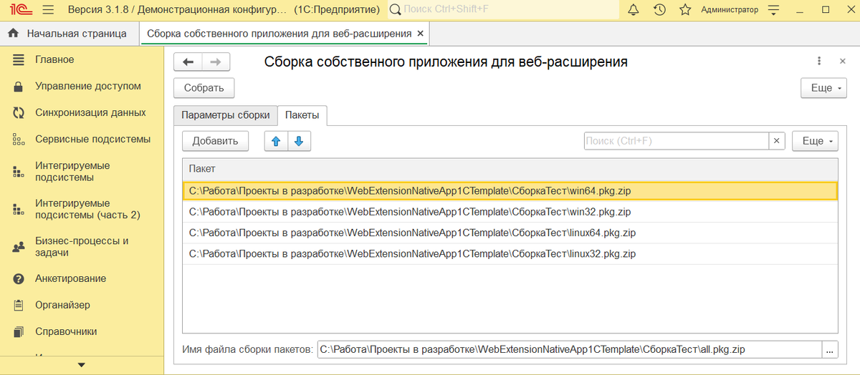860x375 pixels.
Task: Clear the search field with X
Action: point(778,141)
